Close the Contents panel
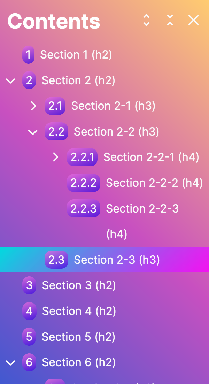This screenshot has width=209, height=384. (x=194, y=20)
